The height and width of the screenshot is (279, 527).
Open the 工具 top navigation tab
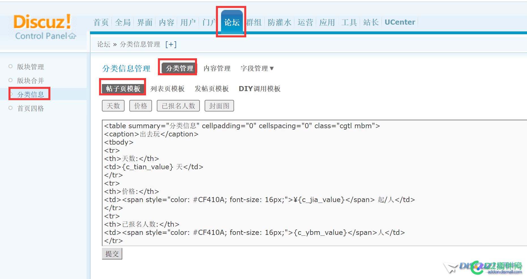349,22
